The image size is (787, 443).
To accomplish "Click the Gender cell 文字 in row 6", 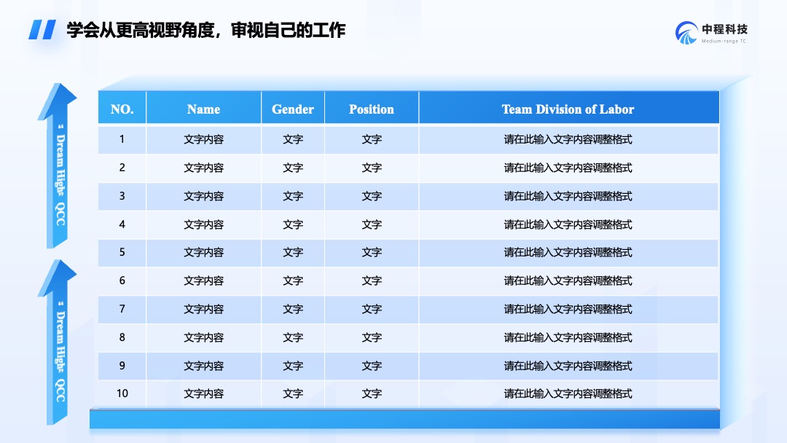I will [x=293, y=281].
